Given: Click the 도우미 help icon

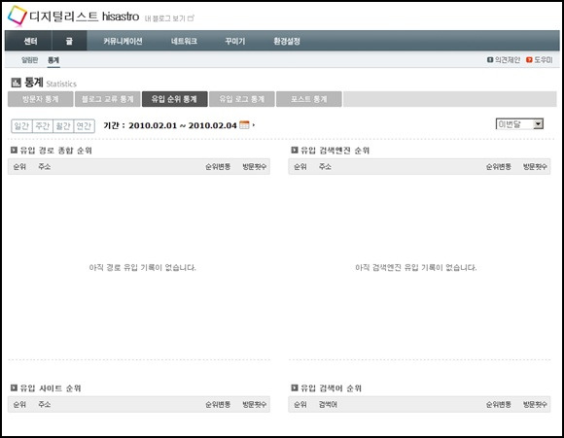Looking at the screenshot, I should pos(529,59).
